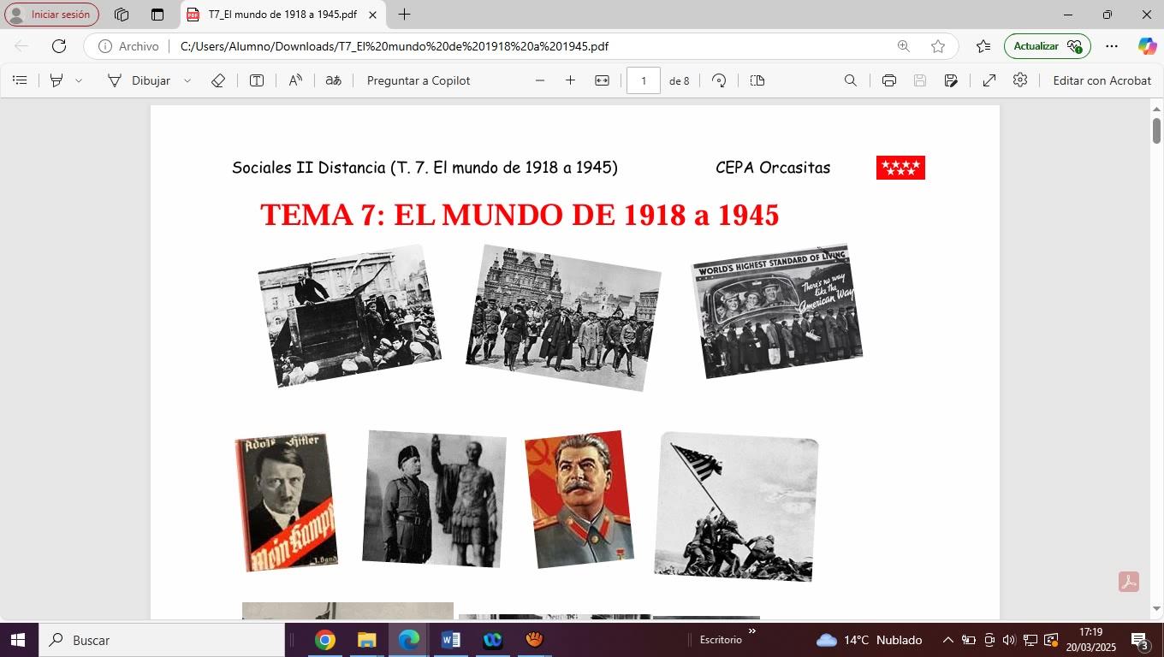Click Preguntar a Copilot
The width and height of the screenshot is (1164, 657).
(x=418, y=80)
